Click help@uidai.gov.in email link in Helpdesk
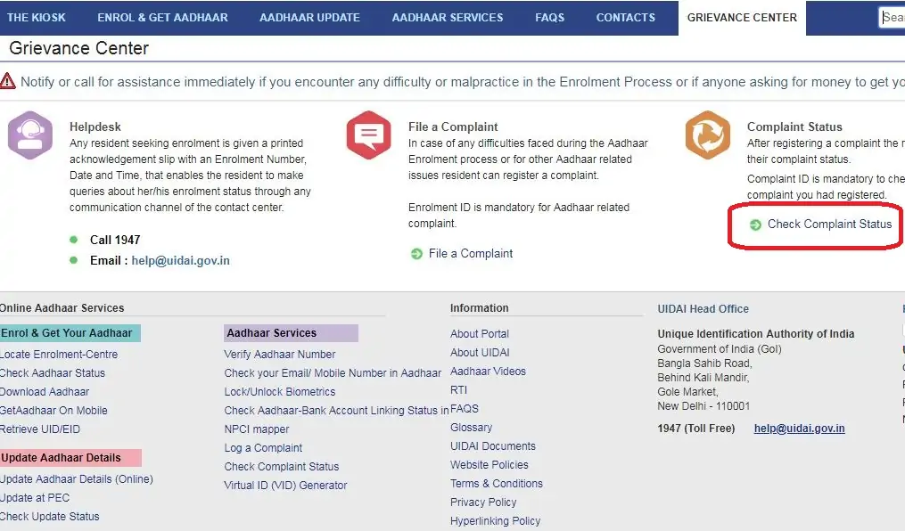The image size is (905, 531). coord(181,260)
